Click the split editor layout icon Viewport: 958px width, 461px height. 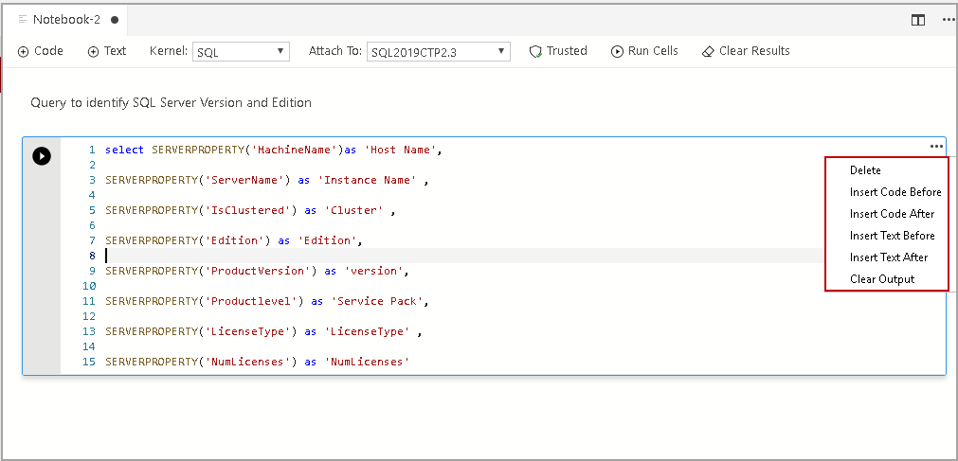(x=917, y=19)
